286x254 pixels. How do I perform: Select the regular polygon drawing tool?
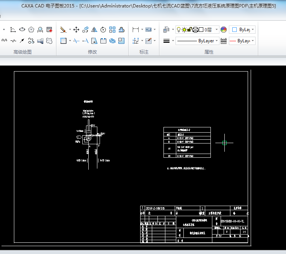31,30
